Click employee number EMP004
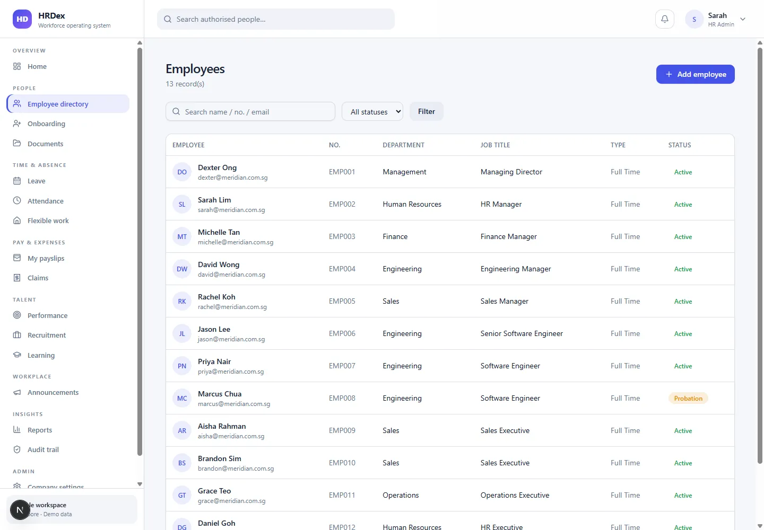Image resolution: width=764 pixels, height=530 pixels. [342, 269]
